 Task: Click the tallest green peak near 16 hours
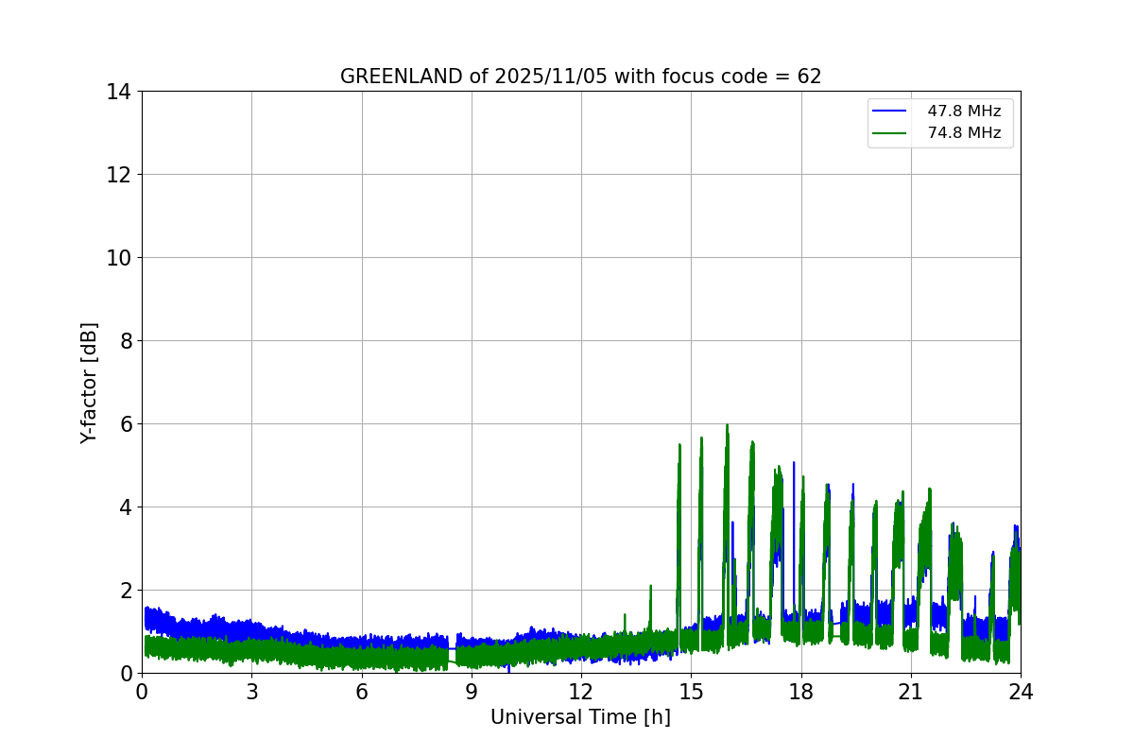tap(727, 426)
